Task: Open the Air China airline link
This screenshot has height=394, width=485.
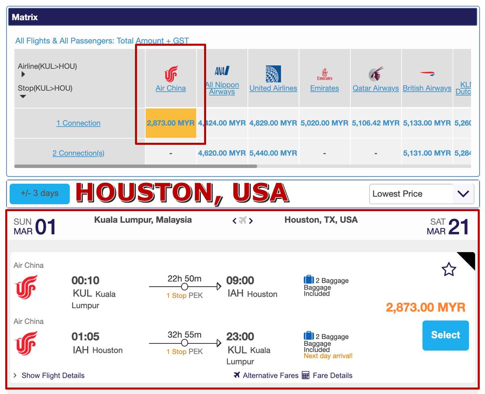Action: (x=171, y=88)
